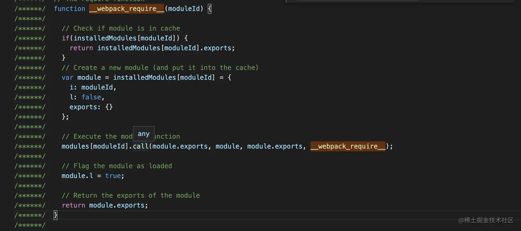
Task: Click installedModules on the "var module" line
Action: [x=145, y=77]
